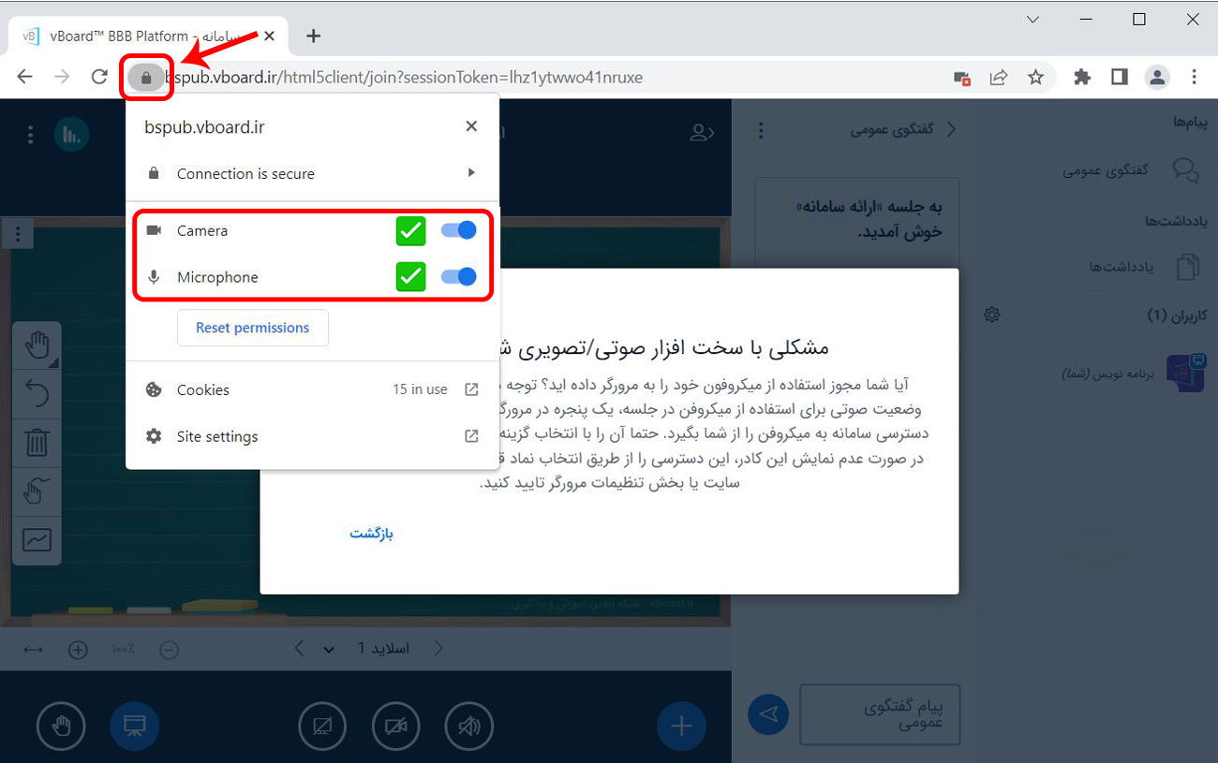Click the undo annotation tool

click(37, 394)
